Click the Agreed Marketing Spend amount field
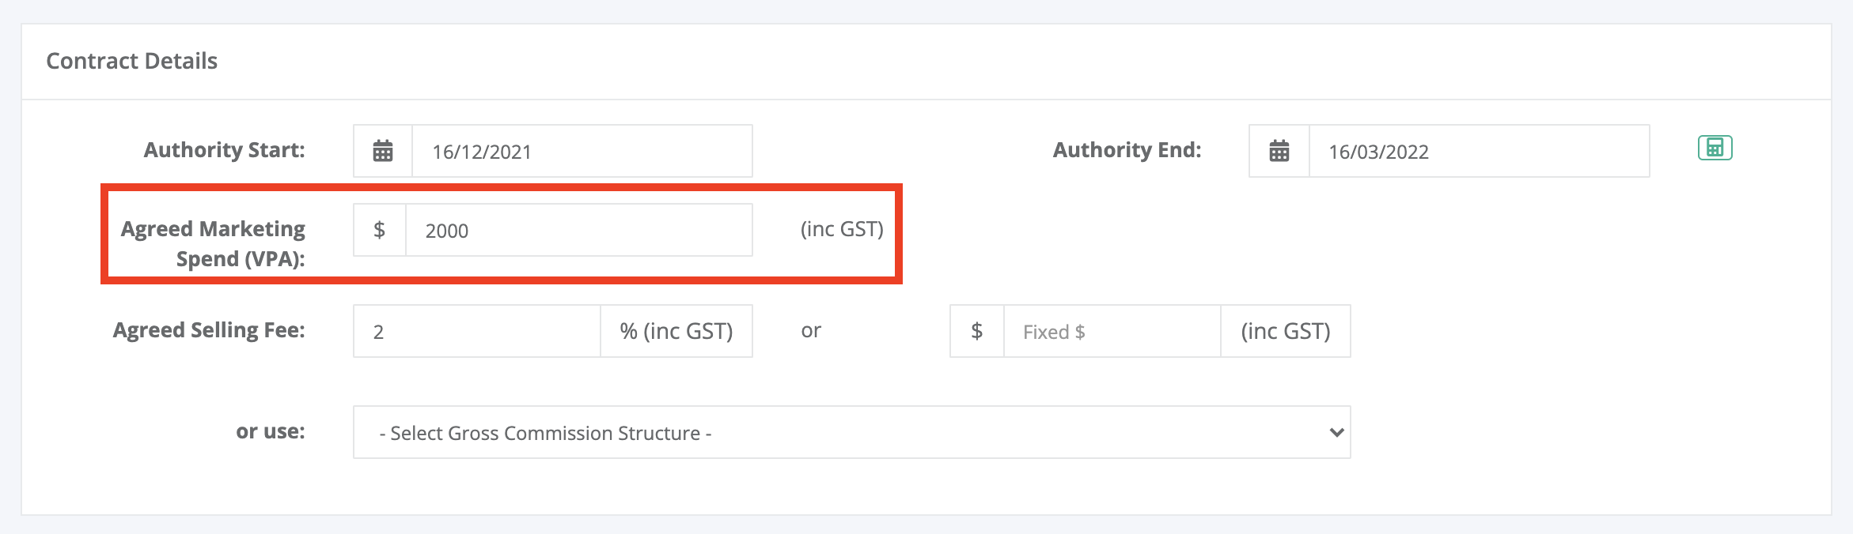The width and height of the screenshot is (1853, 534). pyautogui.click(x=579, y=230)
